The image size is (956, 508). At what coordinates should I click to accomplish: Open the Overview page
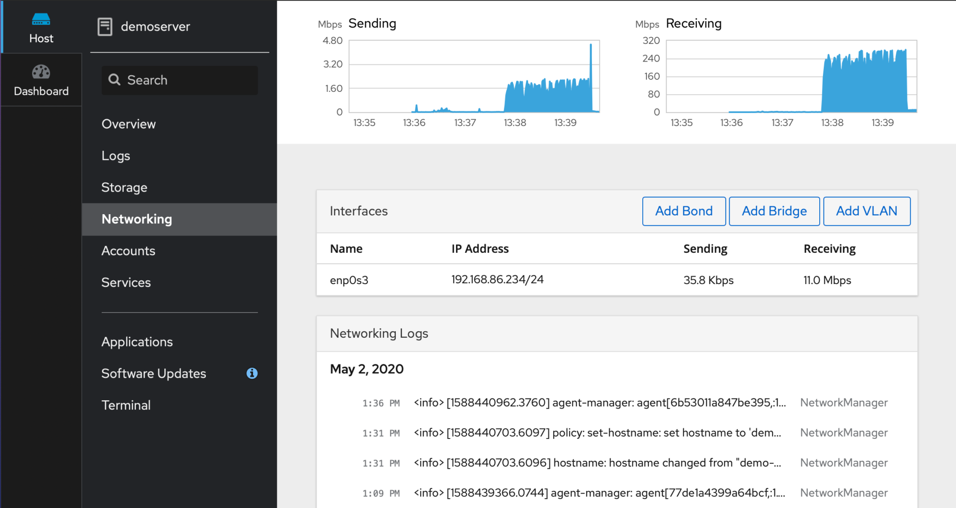pos(129,124)
